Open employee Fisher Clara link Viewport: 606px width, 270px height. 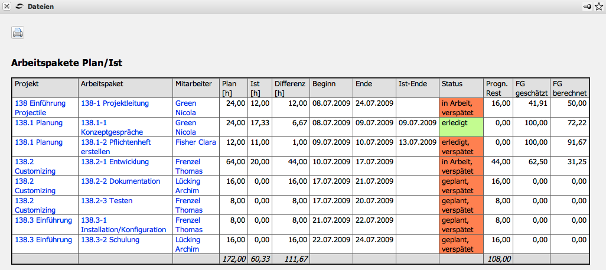click(196, 142)
